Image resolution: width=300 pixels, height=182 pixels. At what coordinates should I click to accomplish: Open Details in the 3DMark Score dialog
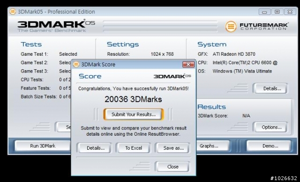click(x=94, y=148)
